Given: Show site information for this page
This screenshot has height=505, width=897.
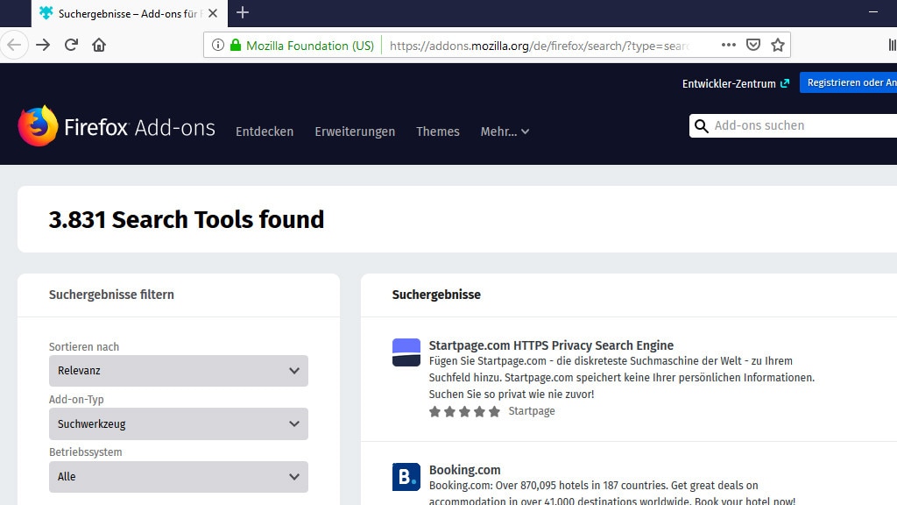Looking at the screenshot, I should click(x=218, y=46).
